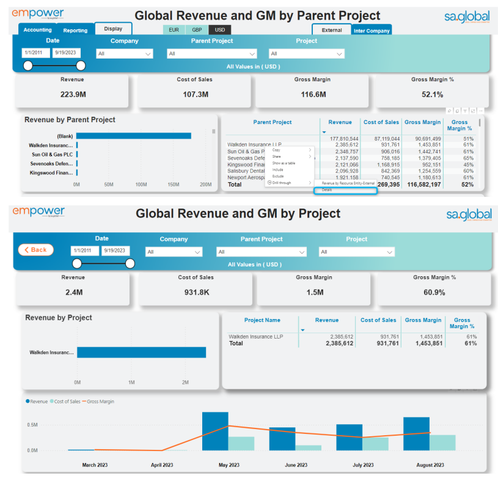Switch currency to EUR
This screenshot has width=498, height=481.
point(174,30)
